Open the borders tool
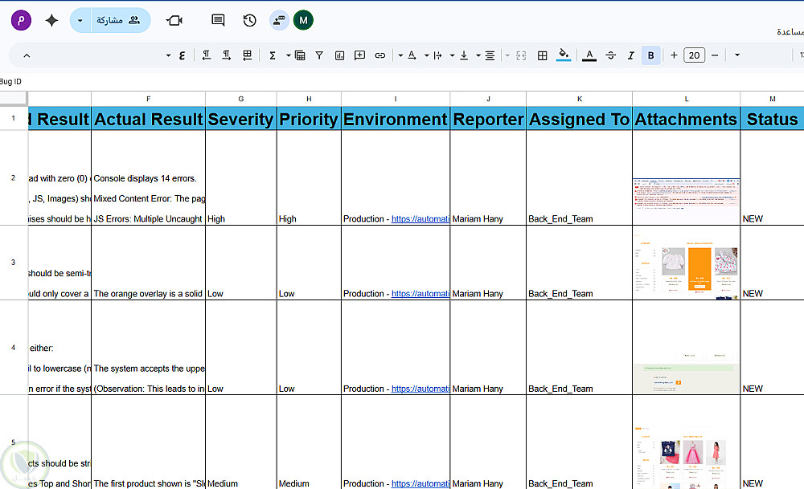The height and width of the screenshot is (489, 804). [542, 55]
